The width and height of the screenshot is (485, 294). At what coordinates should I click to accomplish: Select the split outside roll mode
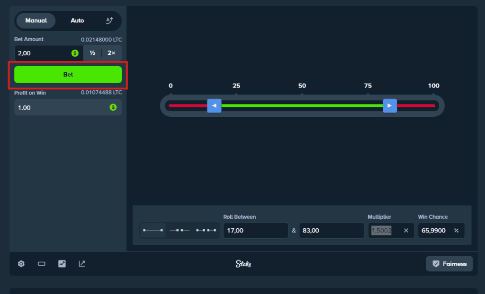179,230
